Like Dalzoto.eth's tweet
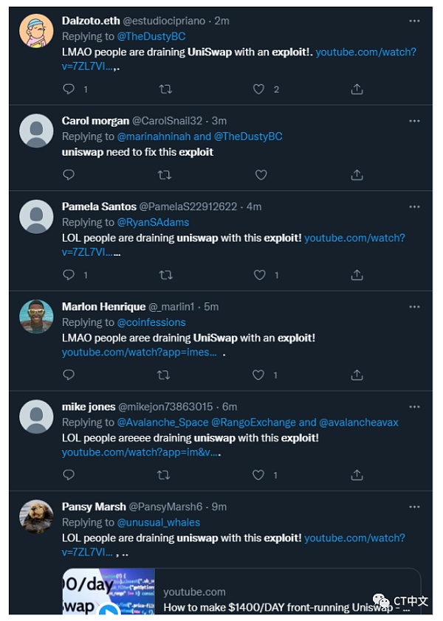 pos(259,89)
